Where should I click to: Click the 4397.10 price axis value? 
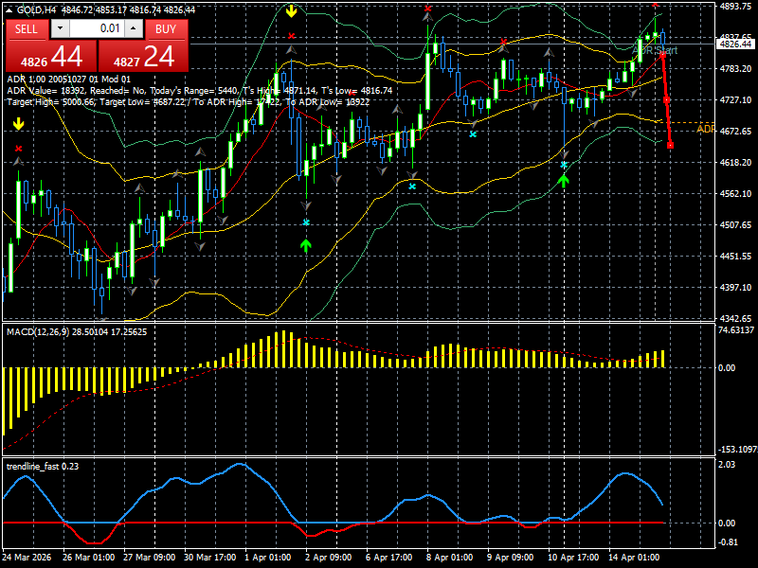[x=735, y=288]
